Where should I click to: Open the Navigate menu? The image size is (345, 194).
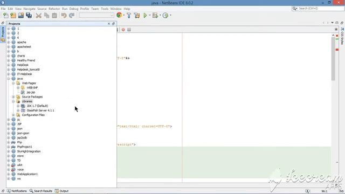[29, 9]
